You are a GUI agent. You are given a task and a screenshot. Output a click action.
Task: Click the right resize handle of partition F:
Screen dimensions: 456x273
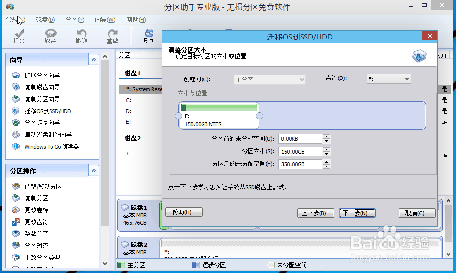click(259, 116)
